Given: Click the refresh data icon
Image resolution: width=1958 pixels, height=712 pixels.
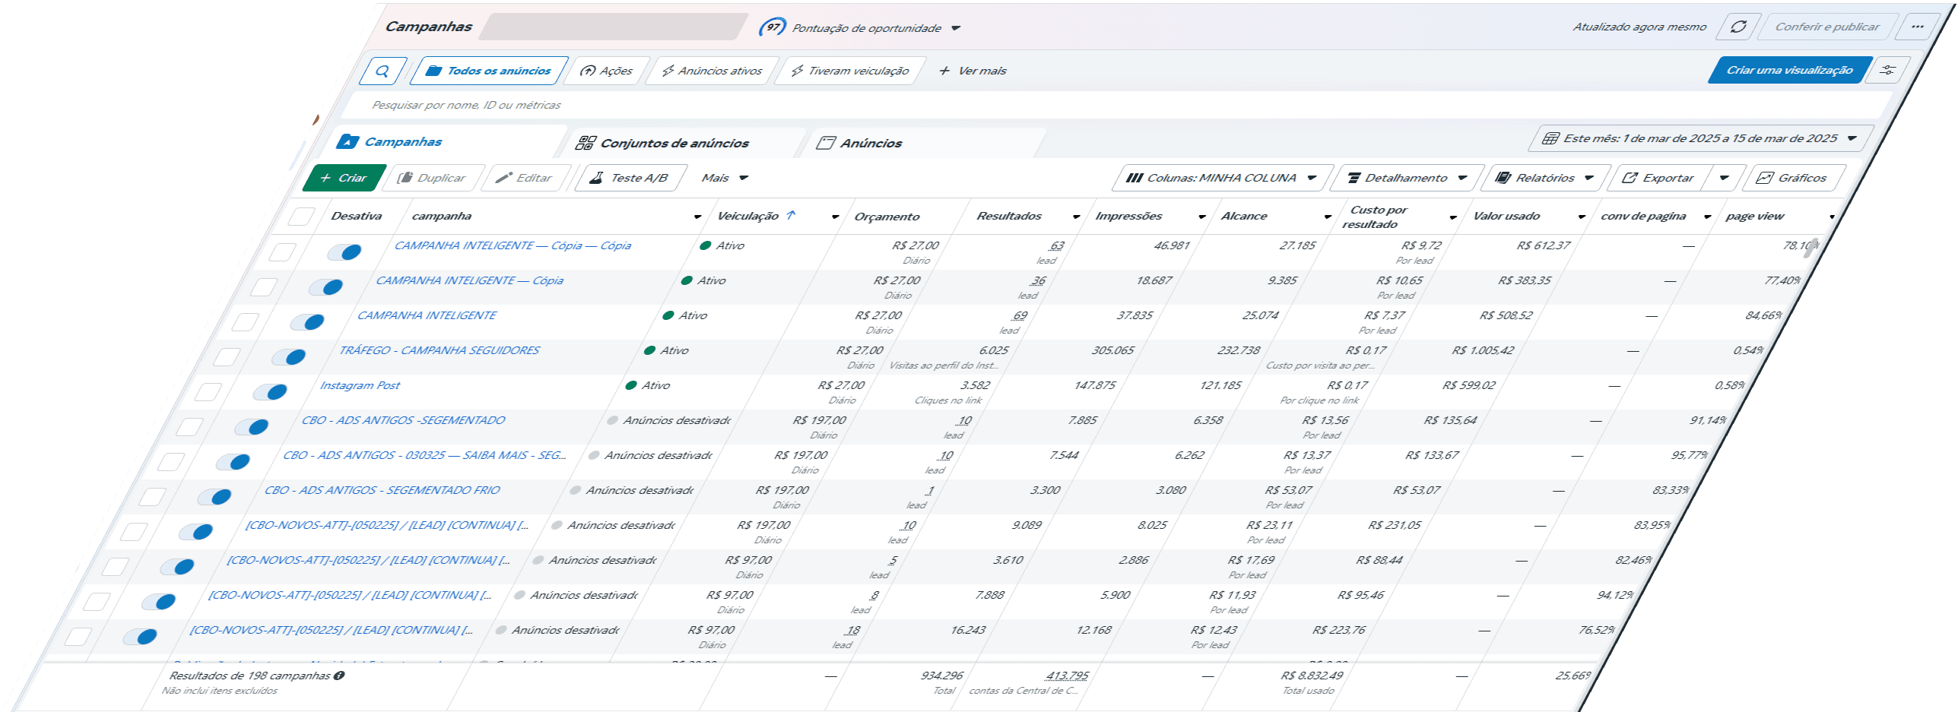Looking at the screenshot, I should pyautogui.click(x=1738, y=27).
